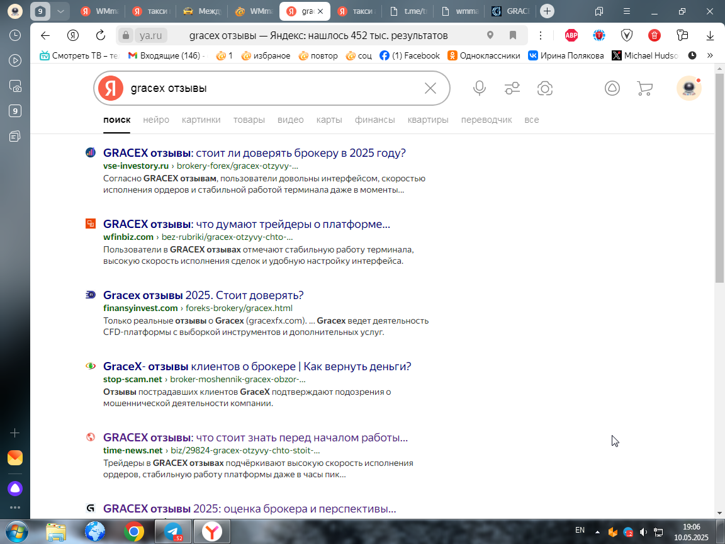The image size is (725, 544).
Task: Reload the current page
Action: 100,36
